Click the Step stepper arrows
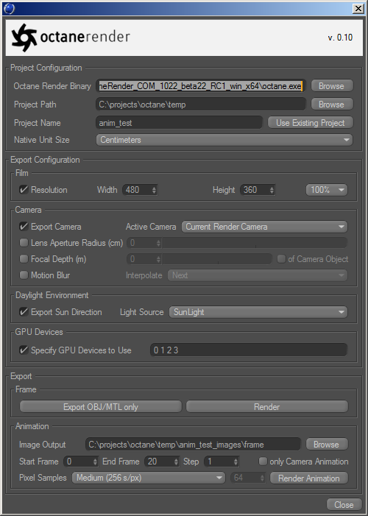The width and height of the screenshot is (368, 516). pos(236,462)
